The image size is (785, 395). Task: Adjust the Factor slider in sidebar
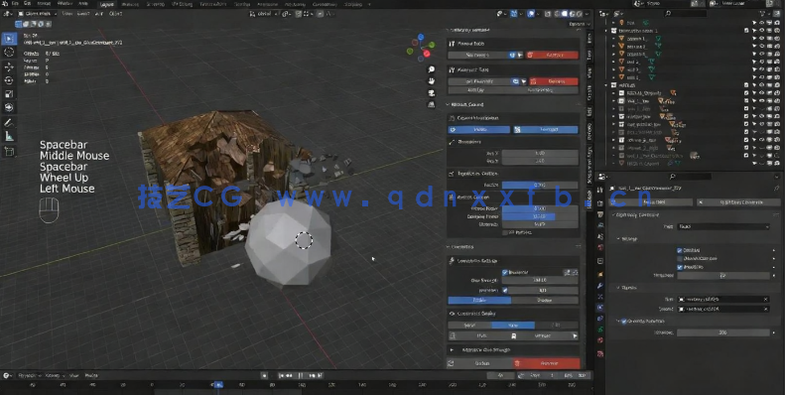tap(540, 186)
